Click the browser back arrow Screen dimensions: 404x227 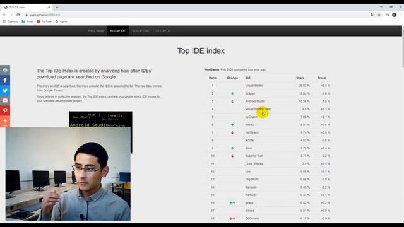(x=4, y=15)
